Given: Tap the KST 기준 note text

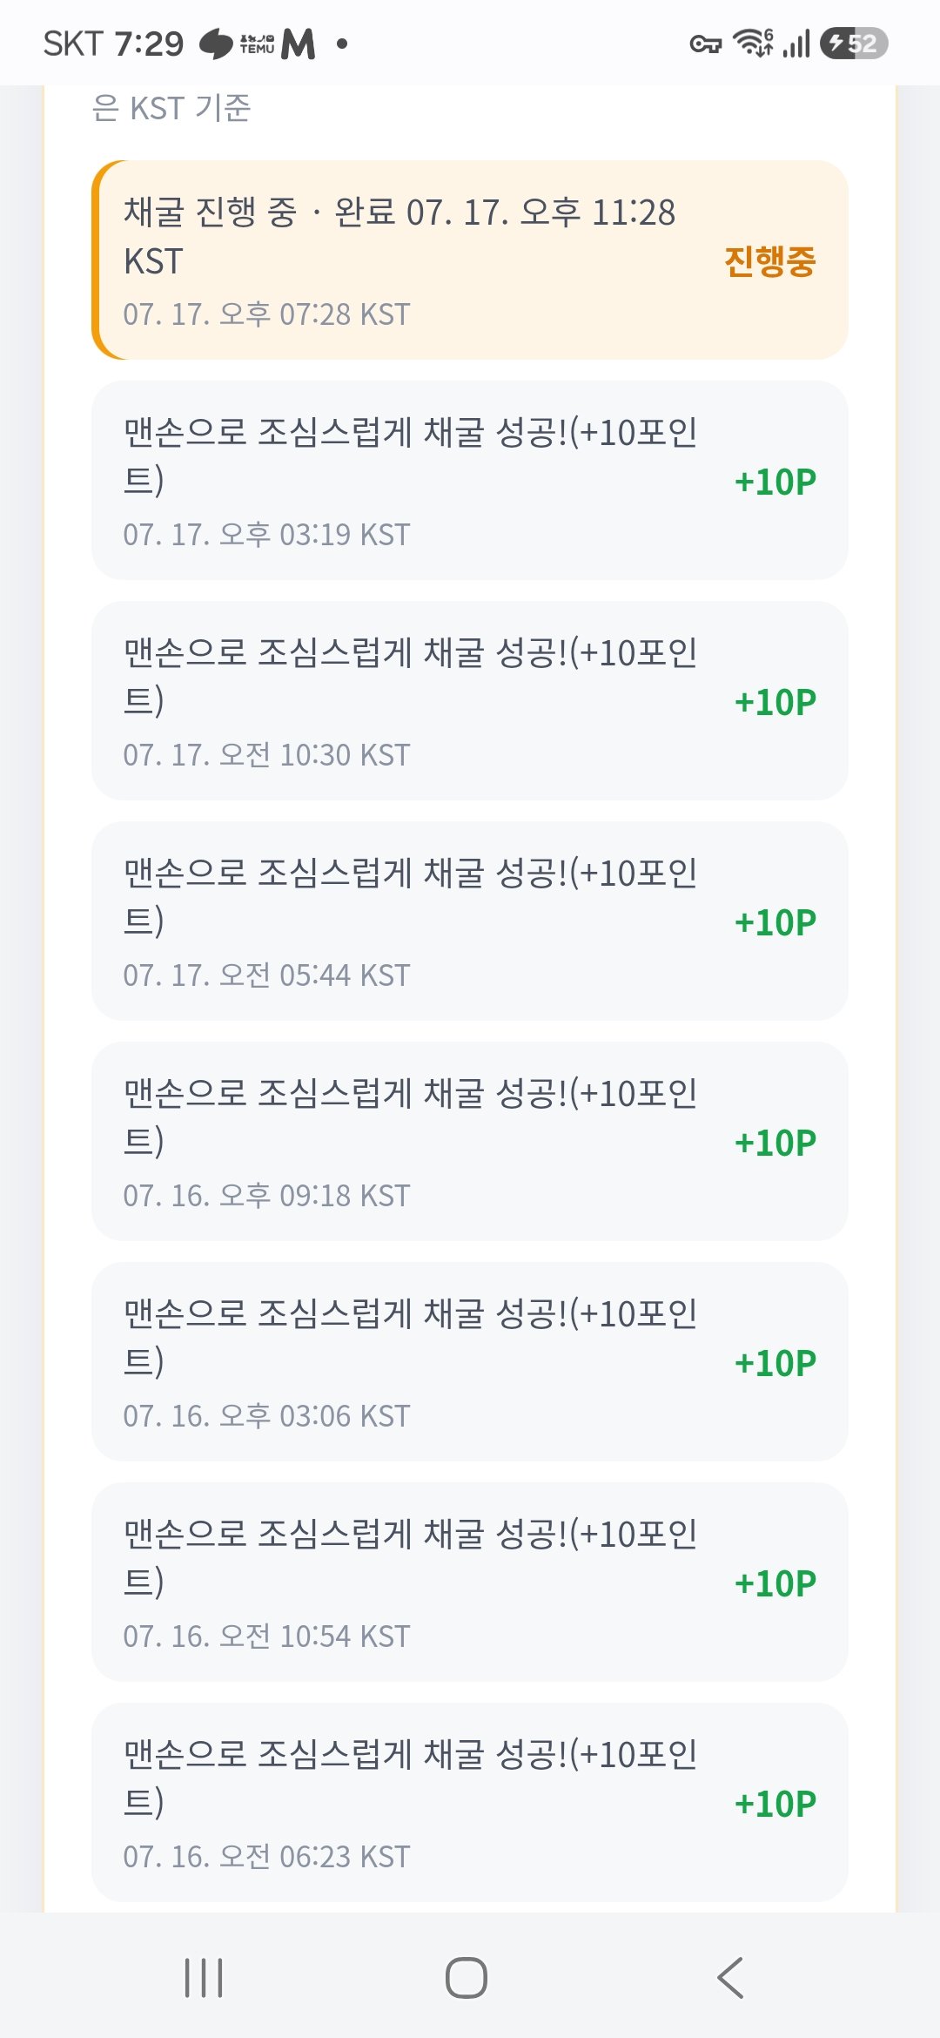Looking at the screenshot, I should pyautogui.click(x=171, y=108).
